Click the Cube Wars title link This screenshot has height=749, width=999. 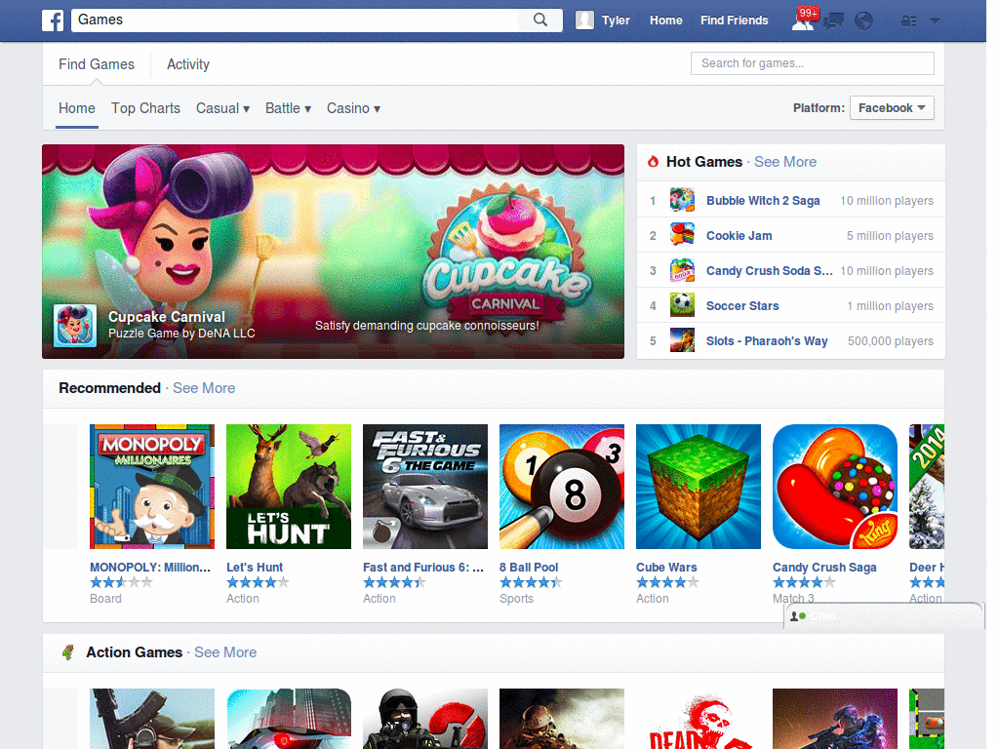tap(666, 567)
